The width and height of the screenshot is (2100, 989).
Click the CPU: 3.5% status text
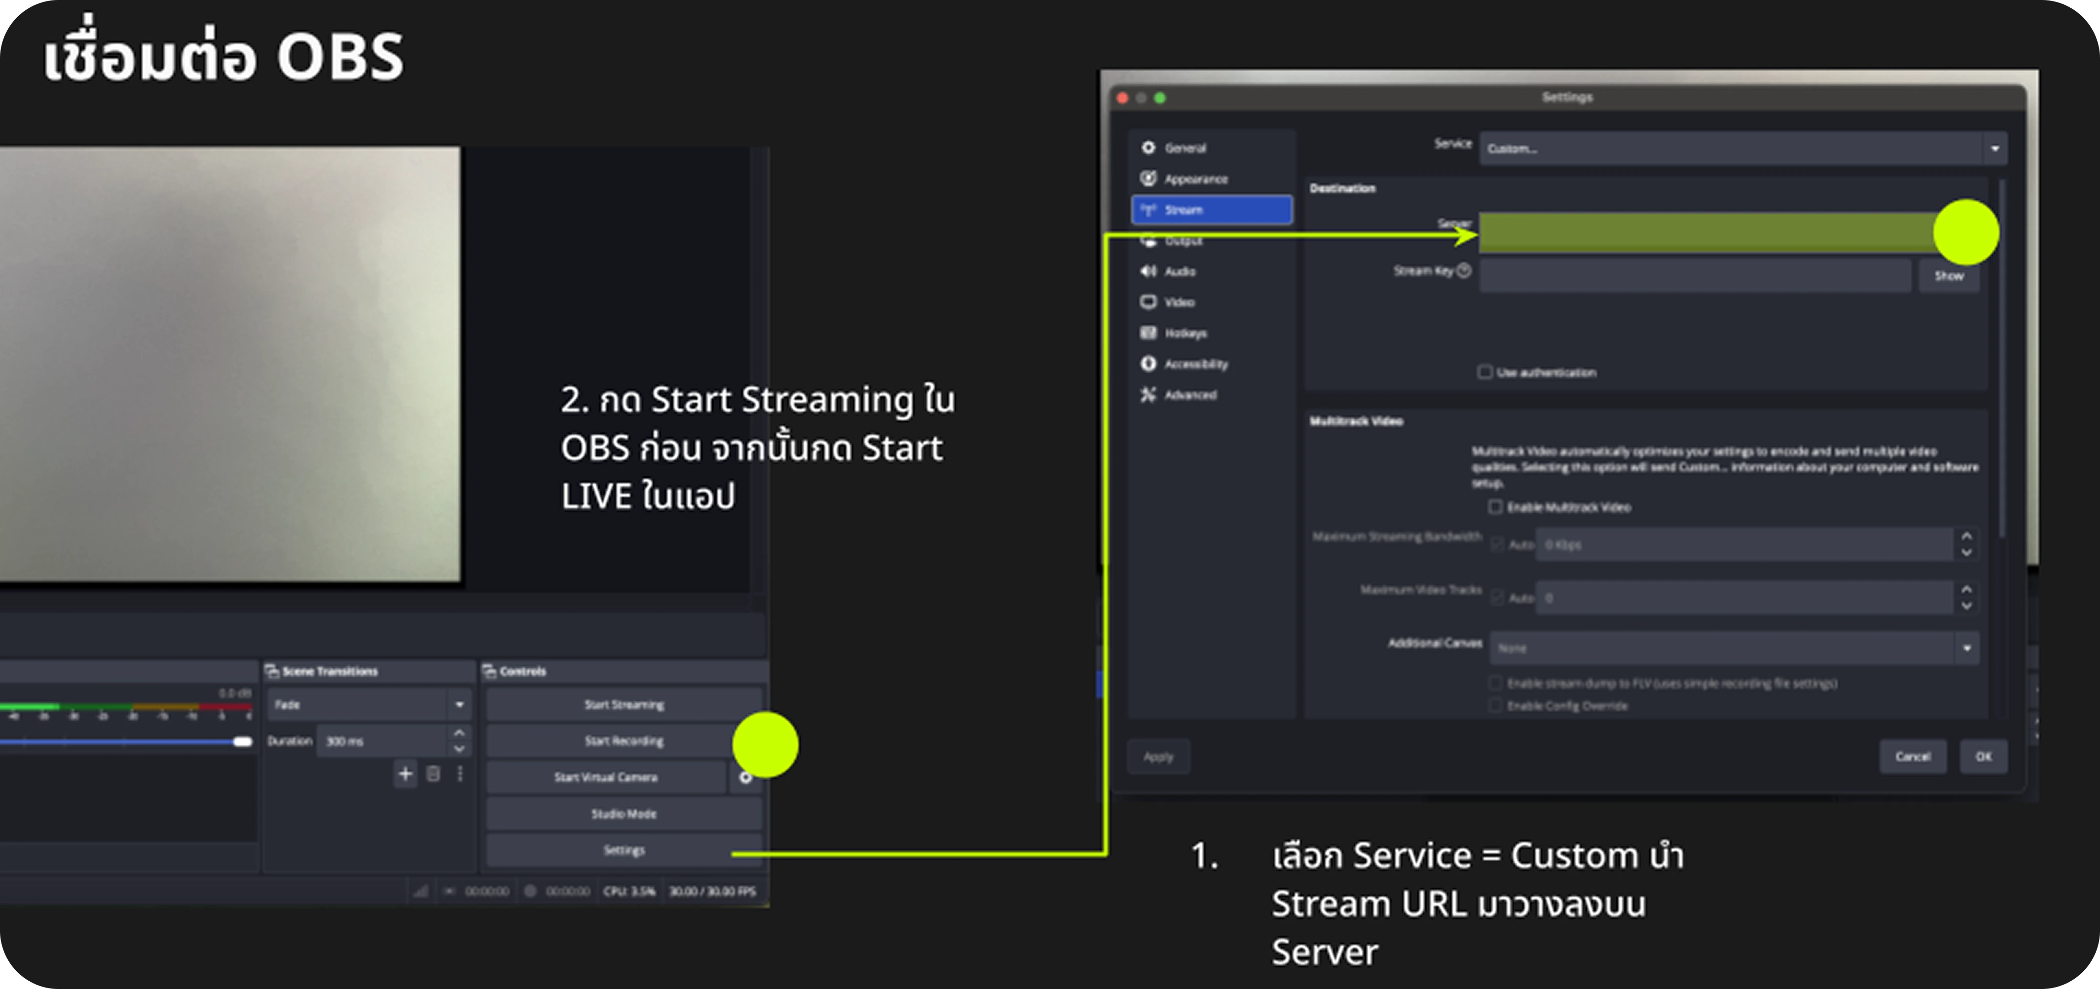(x=629, y=891)
